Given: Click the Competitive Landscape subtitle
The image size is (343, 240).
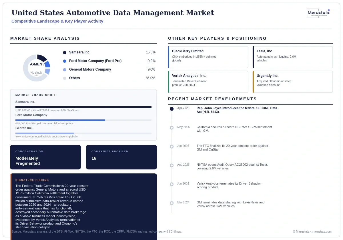Looking at the screenshot, I should [x=57, y=21].
